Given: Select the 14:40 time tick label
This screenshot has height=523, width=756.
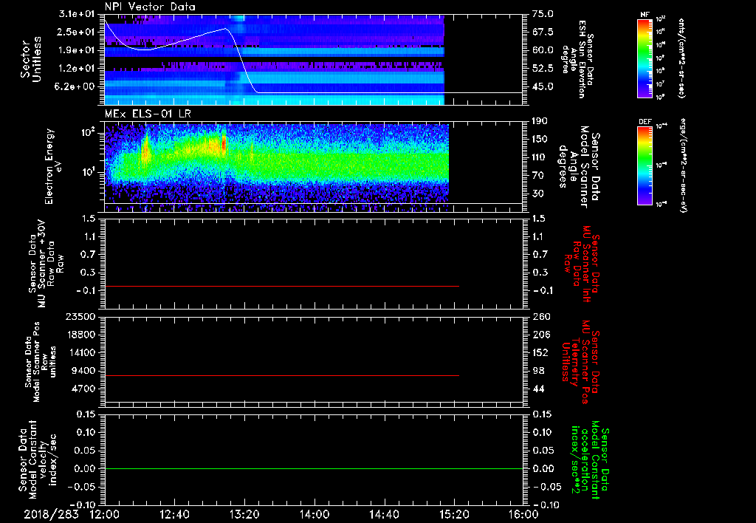Looking at the screenshot, I should 384,514.
